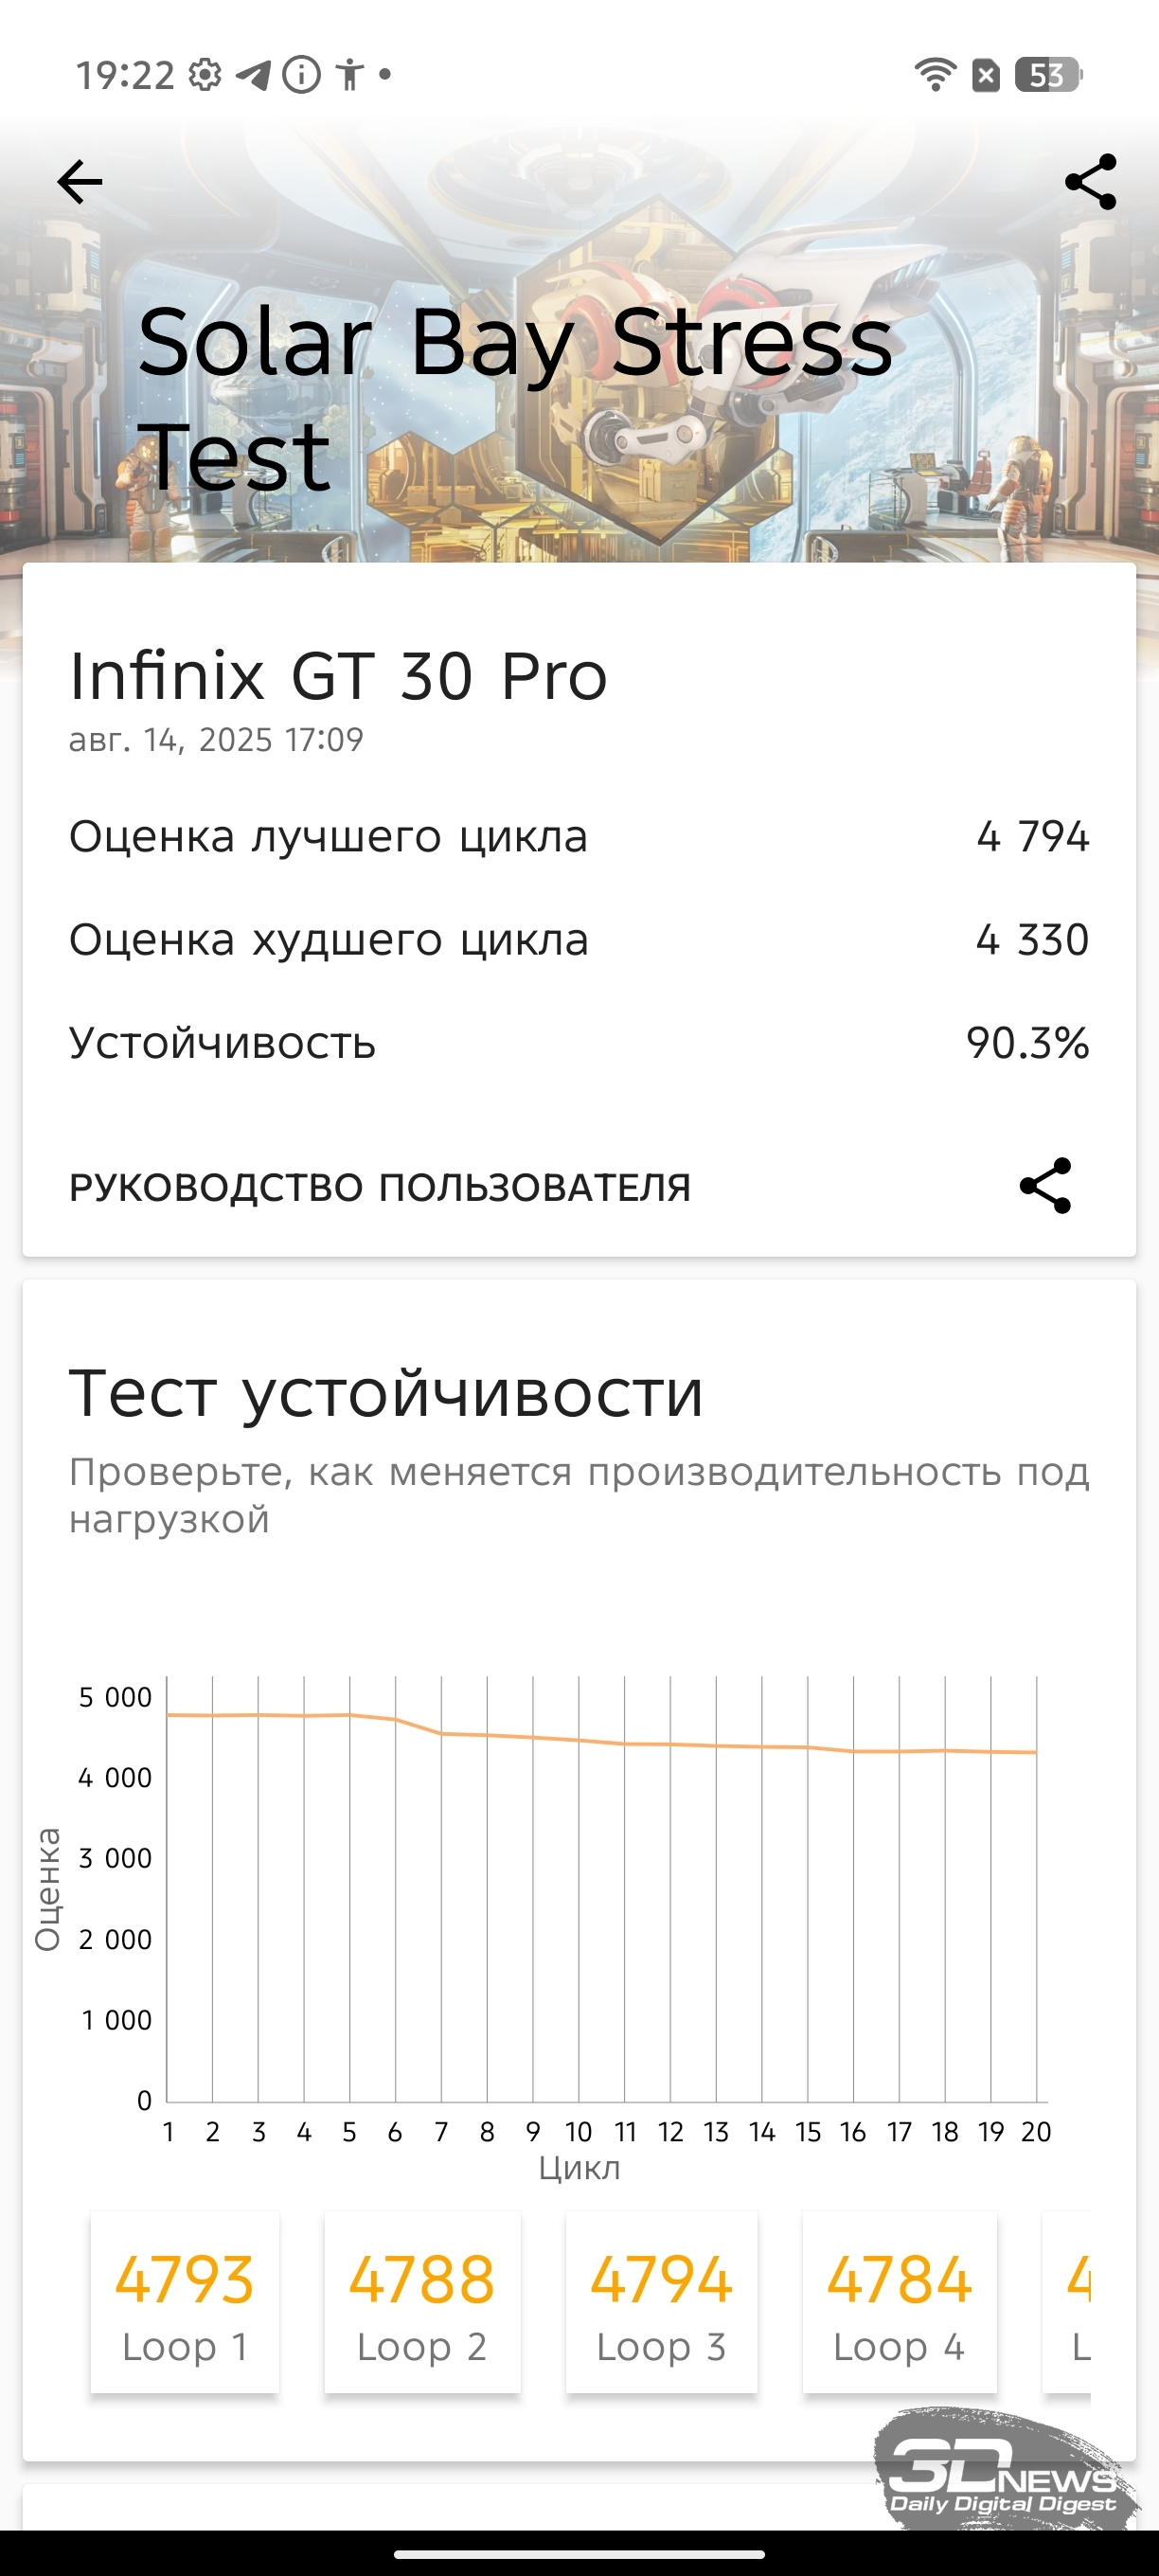Image resolution: width=1159 pixels, height=2576 pixels.
Task: Select the Loop 4 card showing 4784
Action: 899,2303
